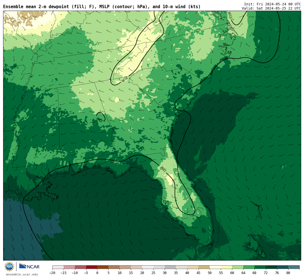Click the -15 to -10 color swatch

(69, 267)
